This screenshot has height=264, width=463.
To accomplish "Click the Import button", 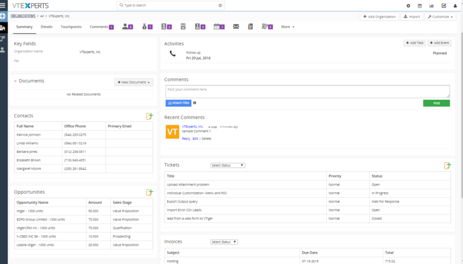I will (x=412, y=16).
